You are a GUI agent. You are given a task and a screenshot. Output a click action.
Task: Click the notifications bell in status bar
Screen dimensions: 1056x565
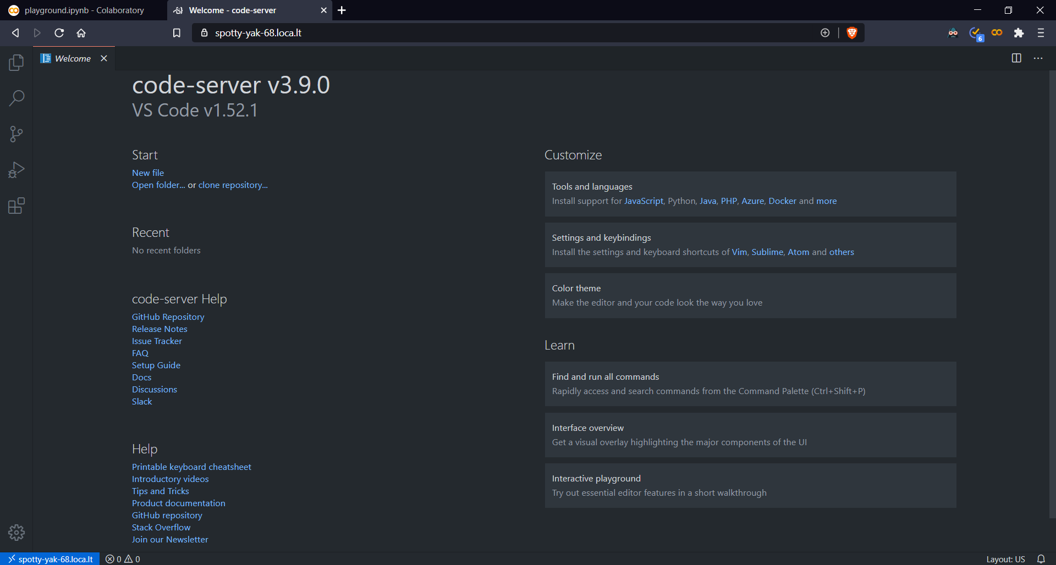coord(1041,559)
